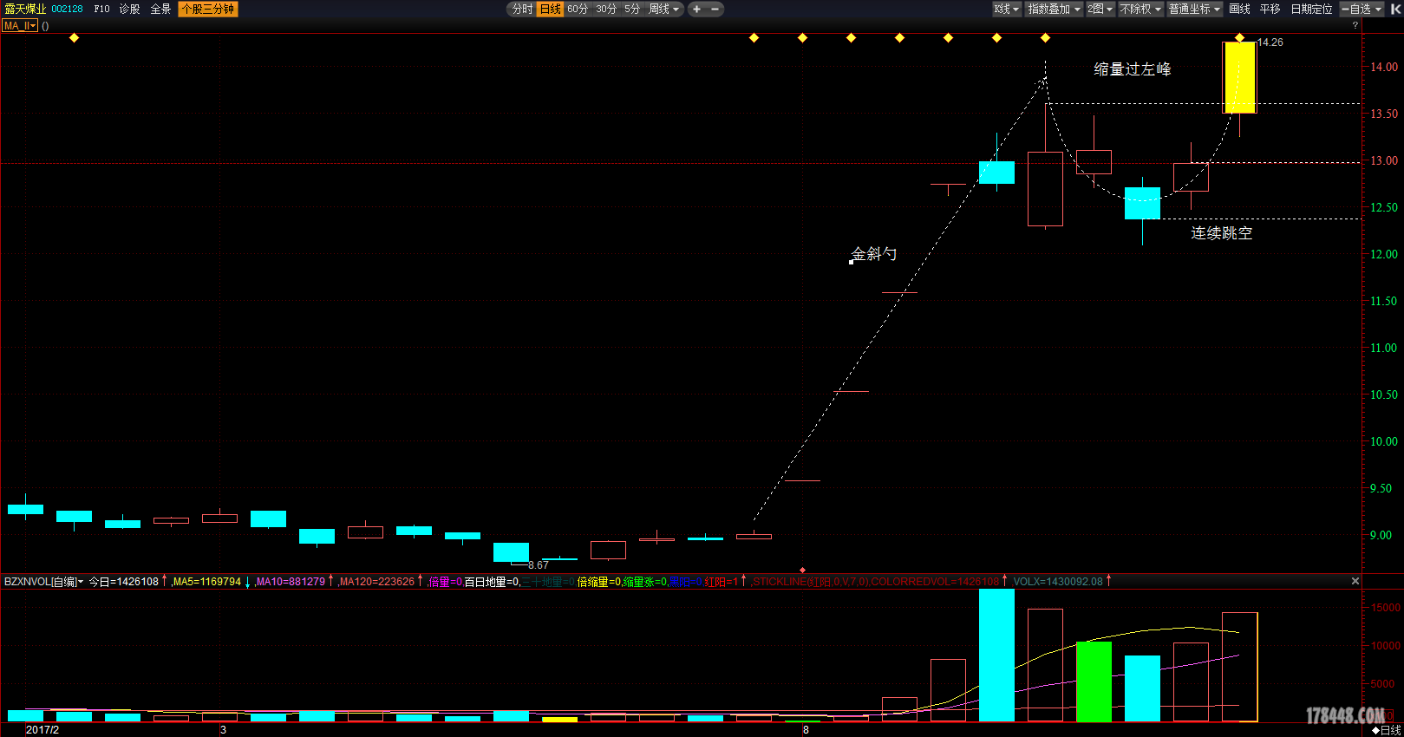Image resolution: width=1404 pixels, height=737 pixels.
Task: Click the 平移 pan button
Action: pos(1270,9)
